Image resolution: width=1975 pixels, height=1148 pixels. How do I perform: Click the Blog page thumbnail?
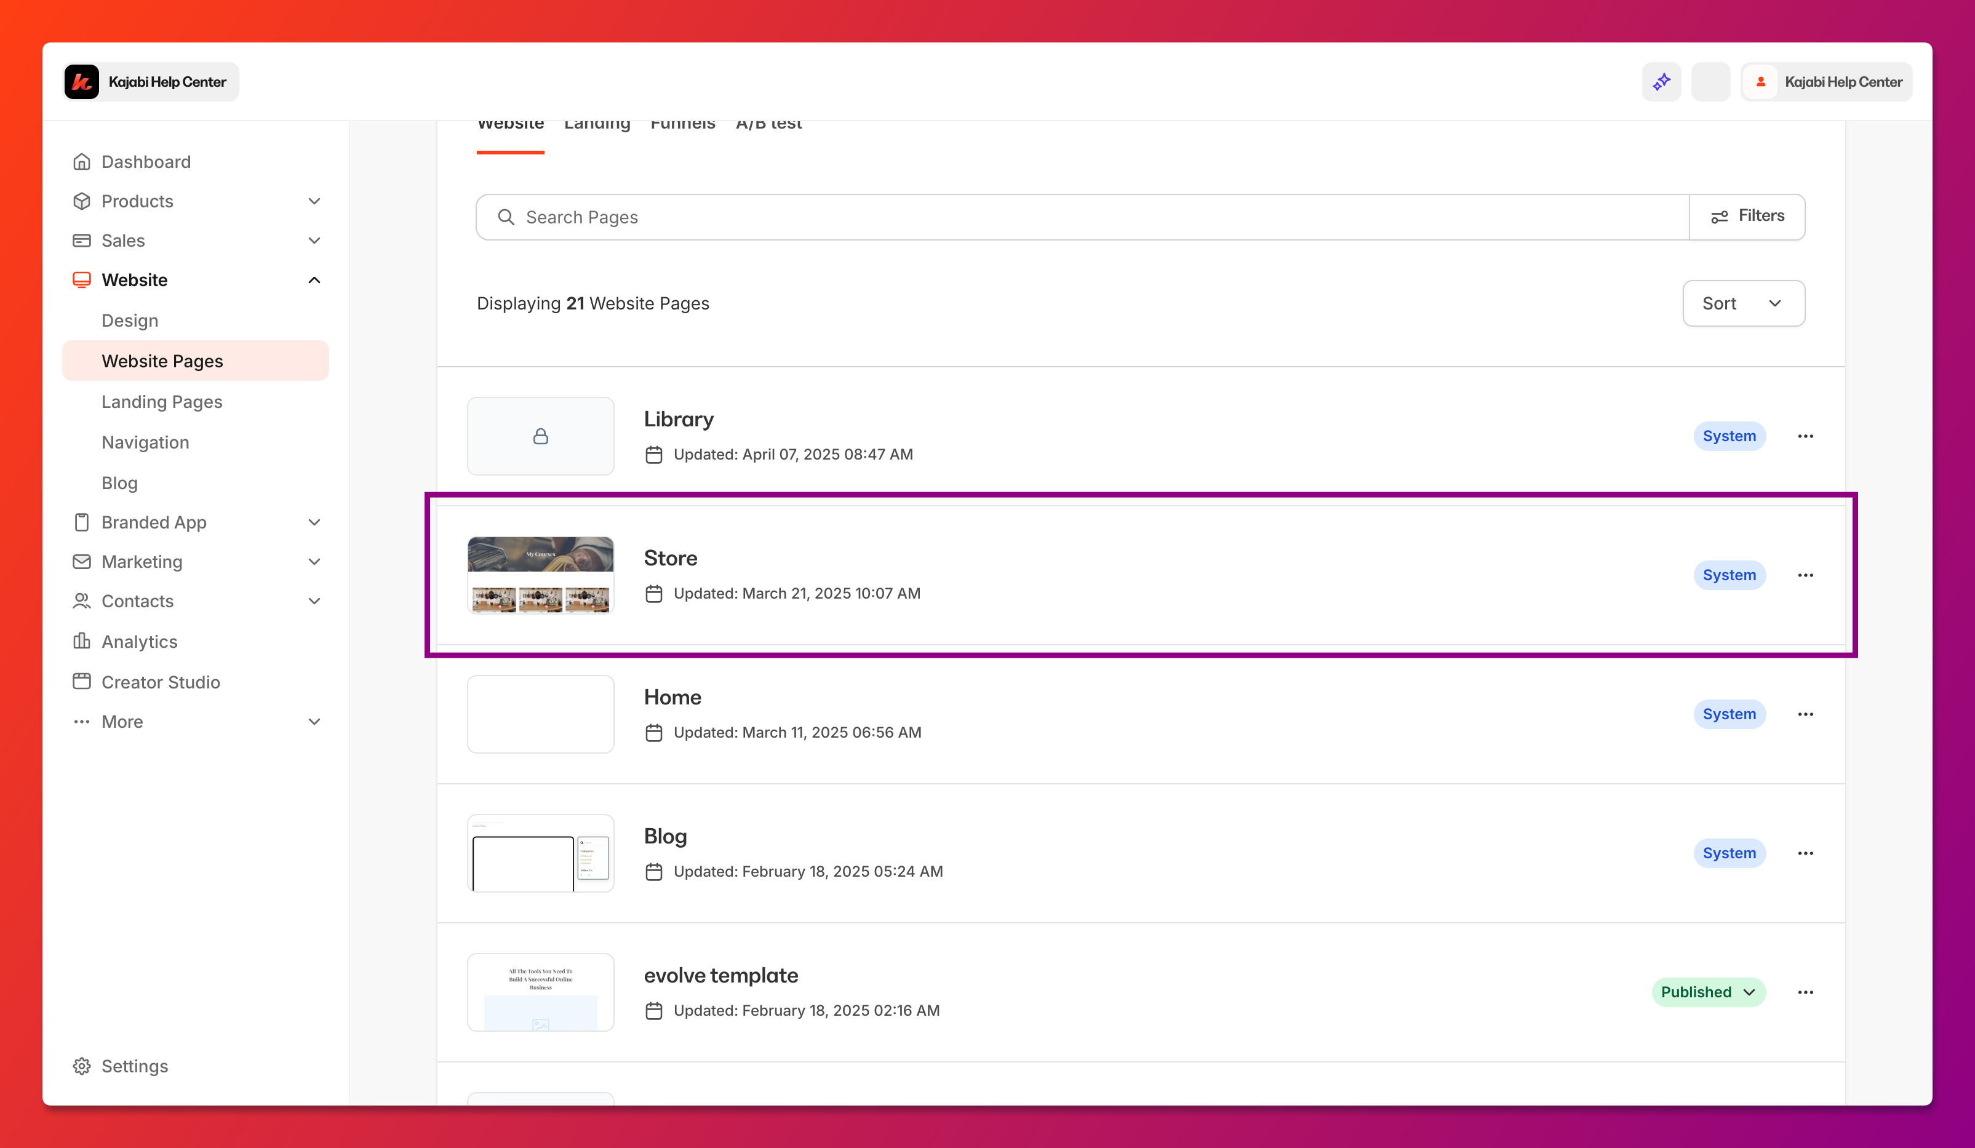[541, 853]
